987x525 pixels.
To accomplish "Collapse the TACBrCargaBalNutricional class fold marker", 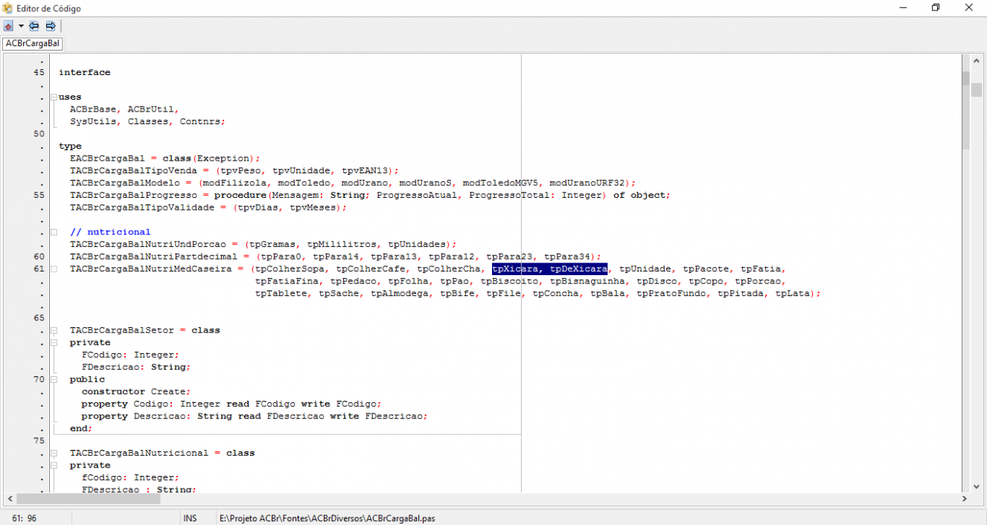I will click(x=54, y=453).
